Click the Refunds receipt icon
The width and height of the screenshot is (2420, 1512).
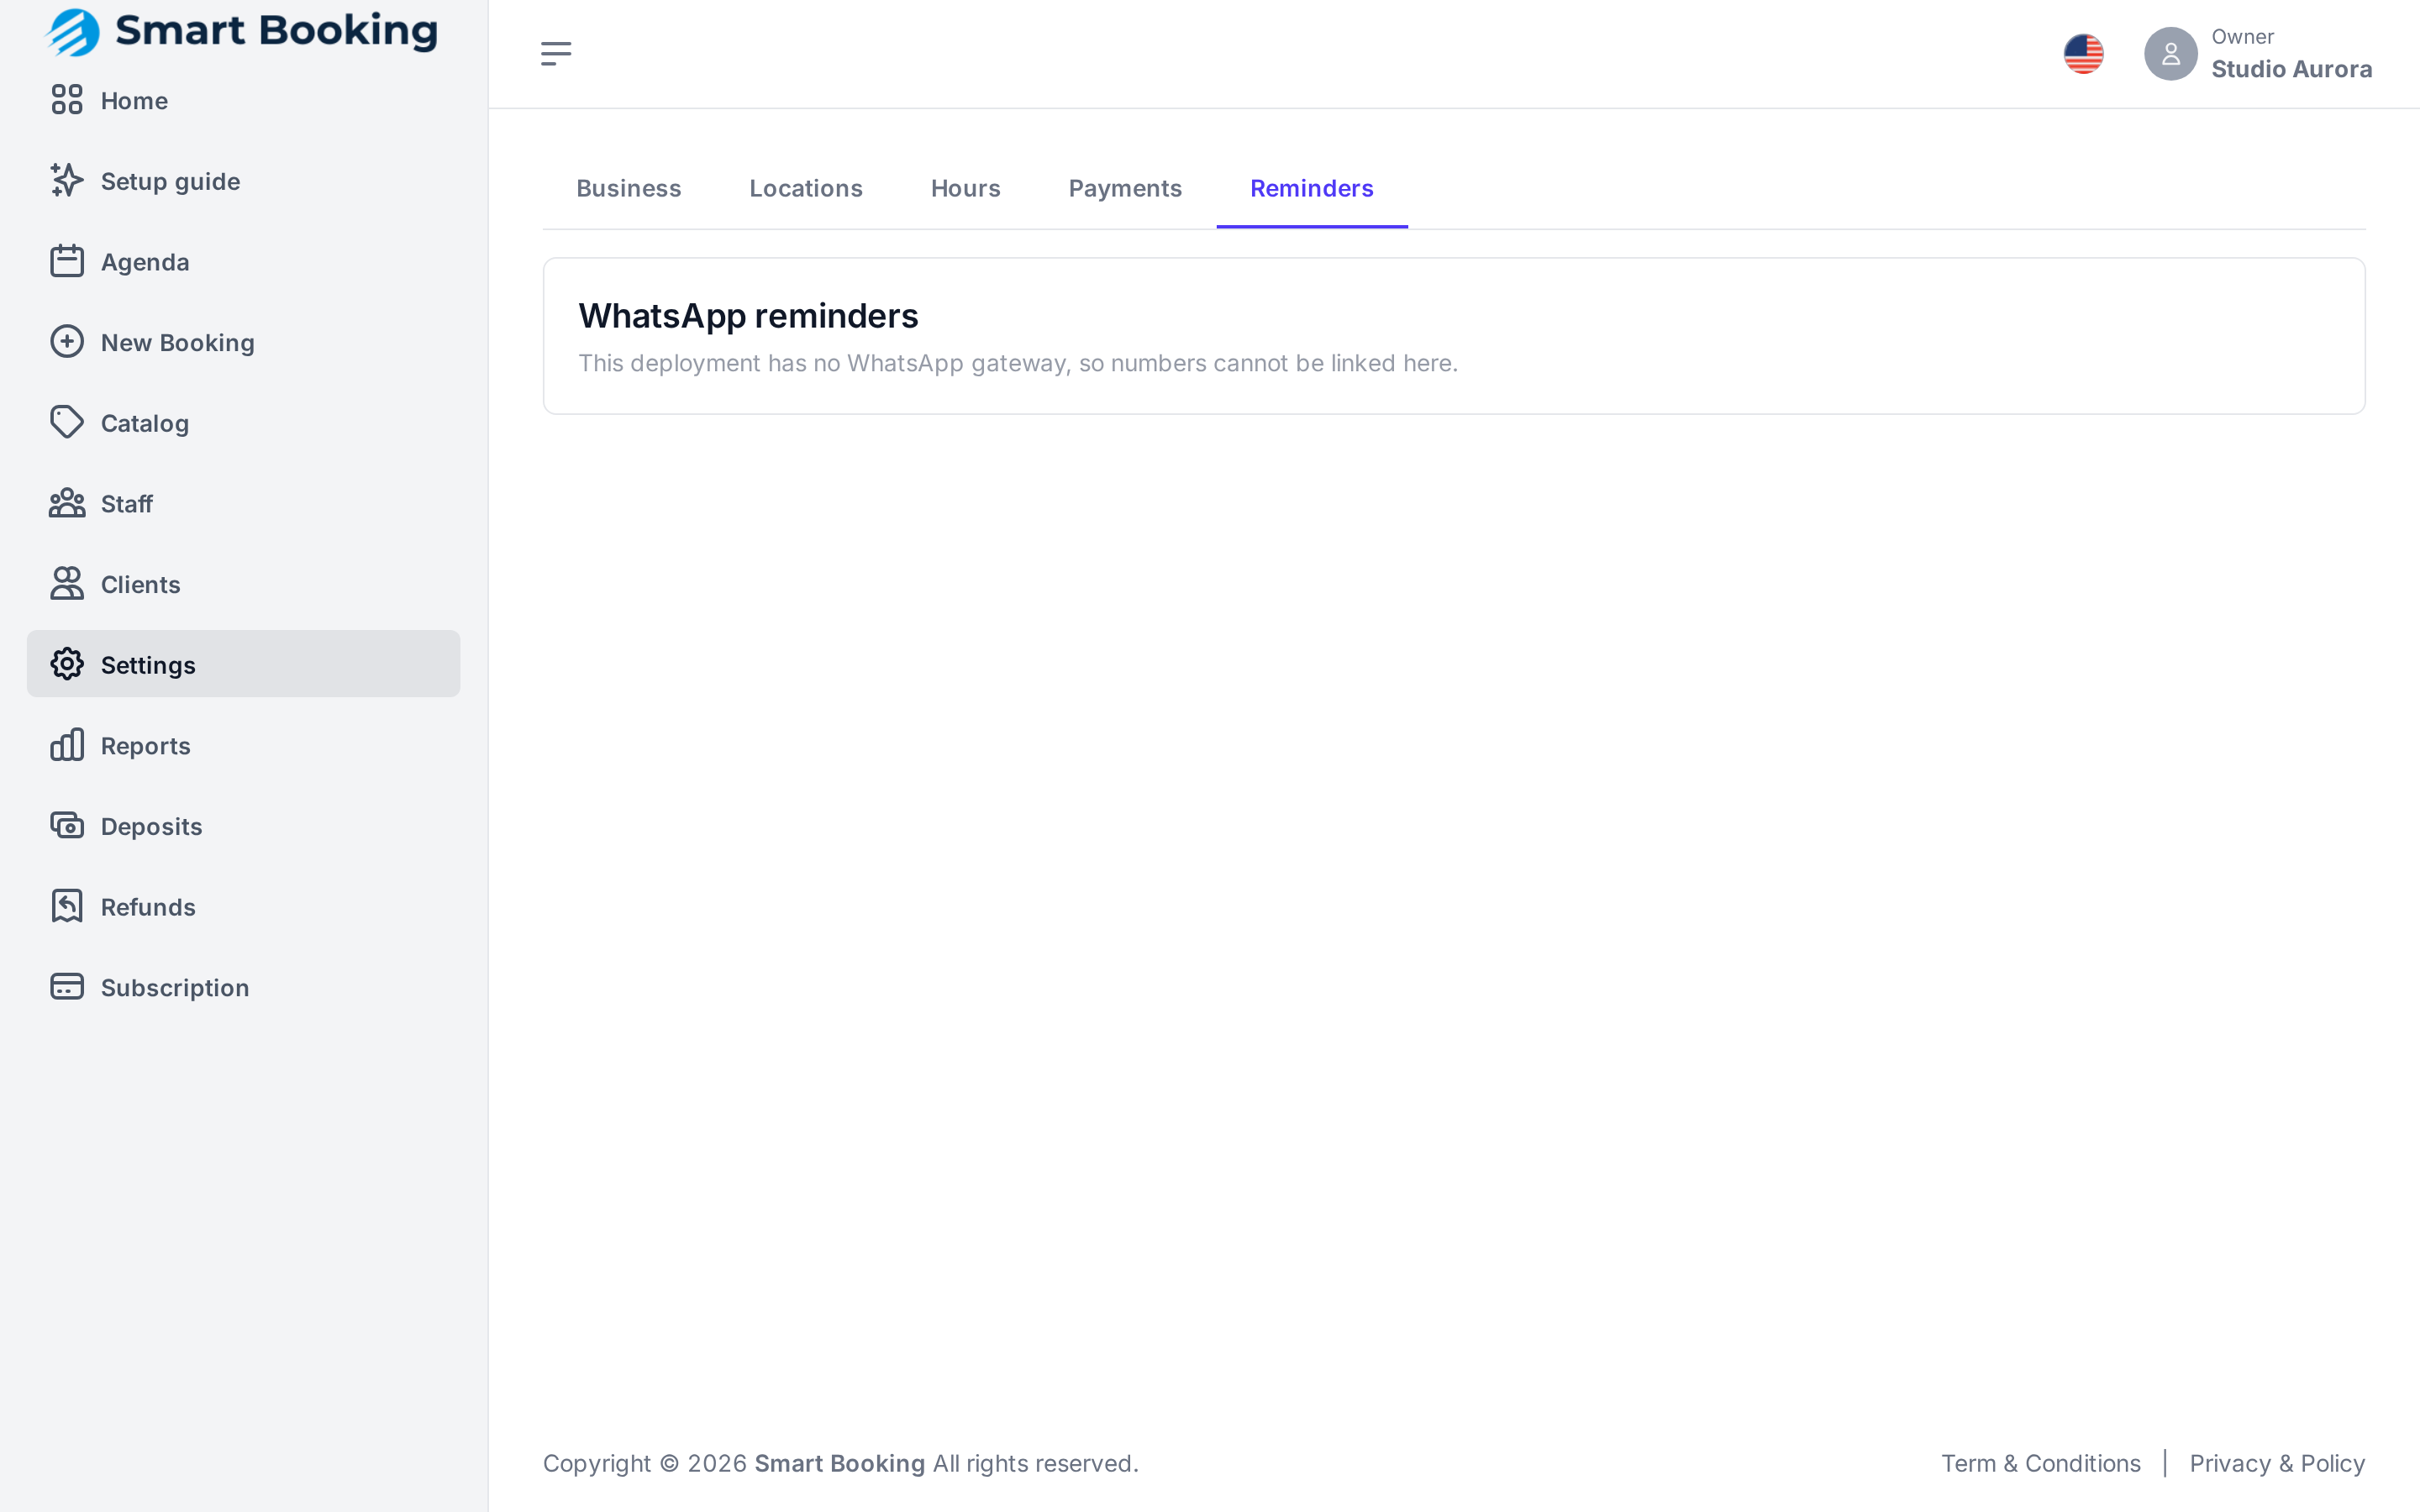tap(67, 906)
